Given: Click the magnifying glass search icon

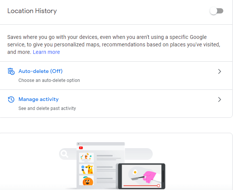Looking at the screenshot, I should (x=64, y=154).
